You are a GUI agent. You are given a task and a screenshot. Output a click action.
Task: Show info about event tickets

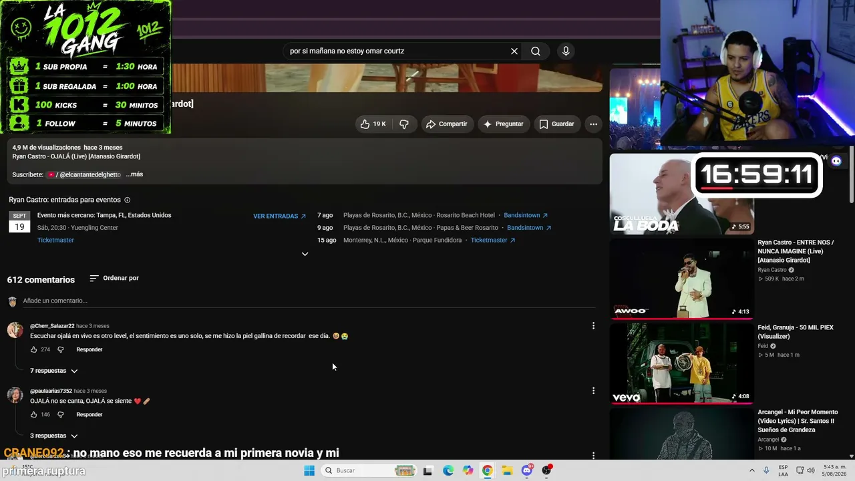click(x=128, y=200)
